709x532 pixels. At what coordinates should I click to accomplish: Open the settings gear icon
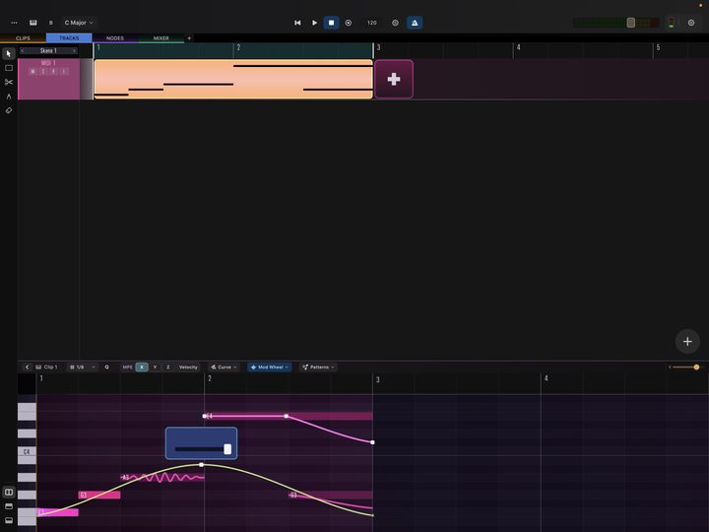pyautogui.click(x=691, y=23)
